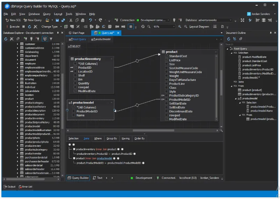The image size is (280, 199).
Task: Click the New SQL toolbar button
Action: (13, 20)
